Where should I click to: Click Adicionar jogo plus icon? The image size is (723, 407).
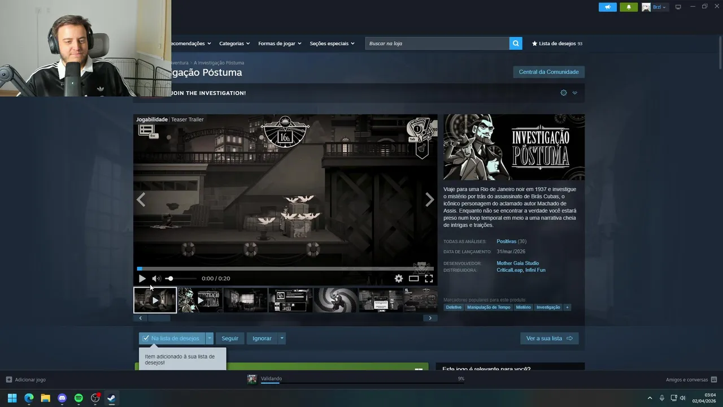(9, 379)
